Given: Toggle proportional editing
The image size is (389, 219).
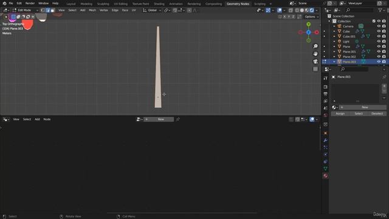Looking at the screenshot, I should 189,10.
